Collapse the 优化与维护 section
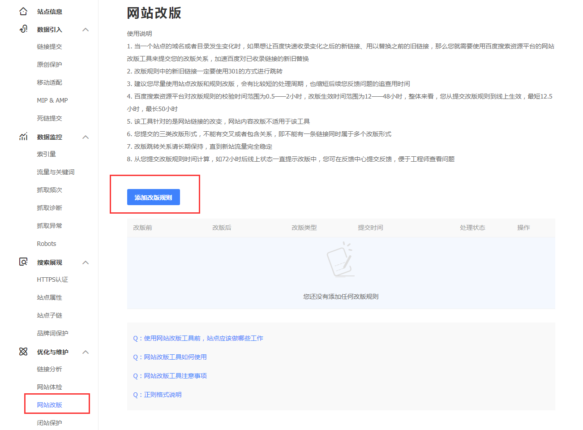Screen dimensions: 583x430 86,352
